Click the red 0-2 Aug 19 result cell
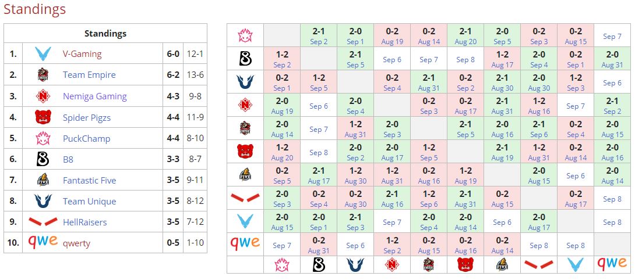 (392, 35)
